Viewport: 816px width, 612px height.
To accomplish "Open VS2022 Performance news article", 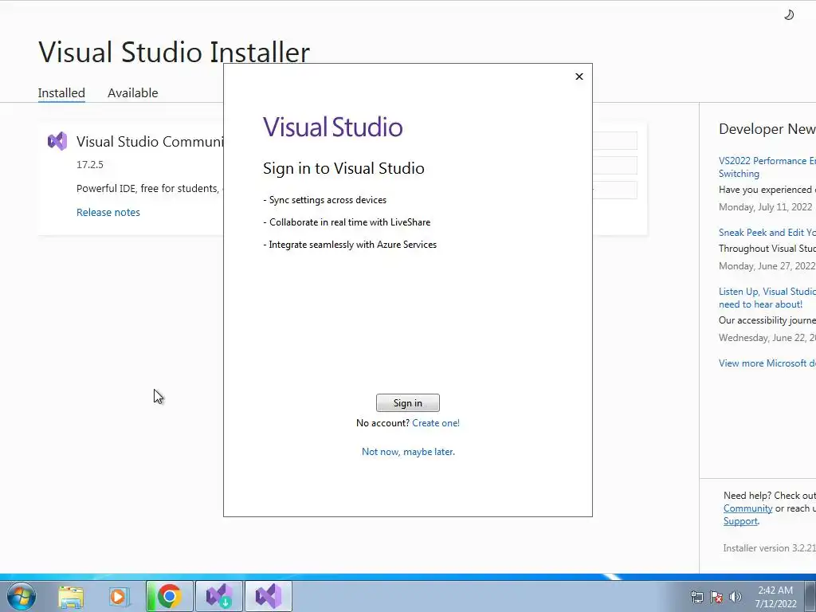I will (767, 167).
